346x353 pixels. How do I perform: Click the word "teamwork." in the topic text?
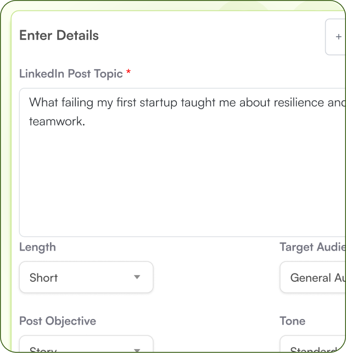(57, 122)
